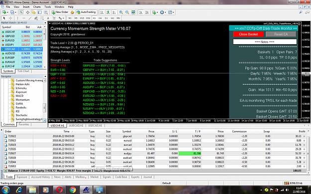The image size is (311, 194).
Task: Click the New Order button
Action: pyautogui.click(x=60, y=12)
